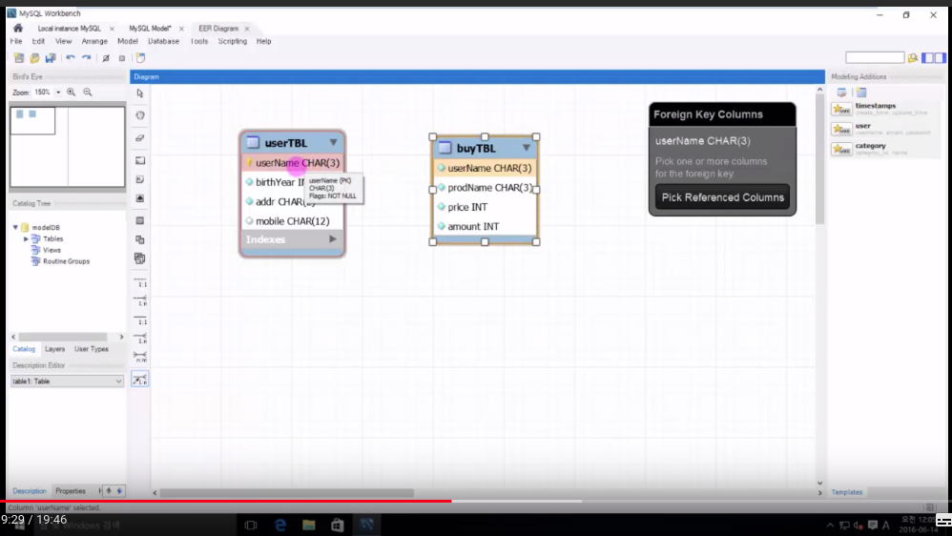Open the Database menu
Viewport: 952px width, 536px height.
163,41
